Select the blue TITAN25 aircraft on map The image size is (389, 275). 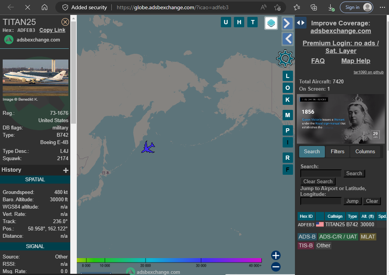pos(148,147)
